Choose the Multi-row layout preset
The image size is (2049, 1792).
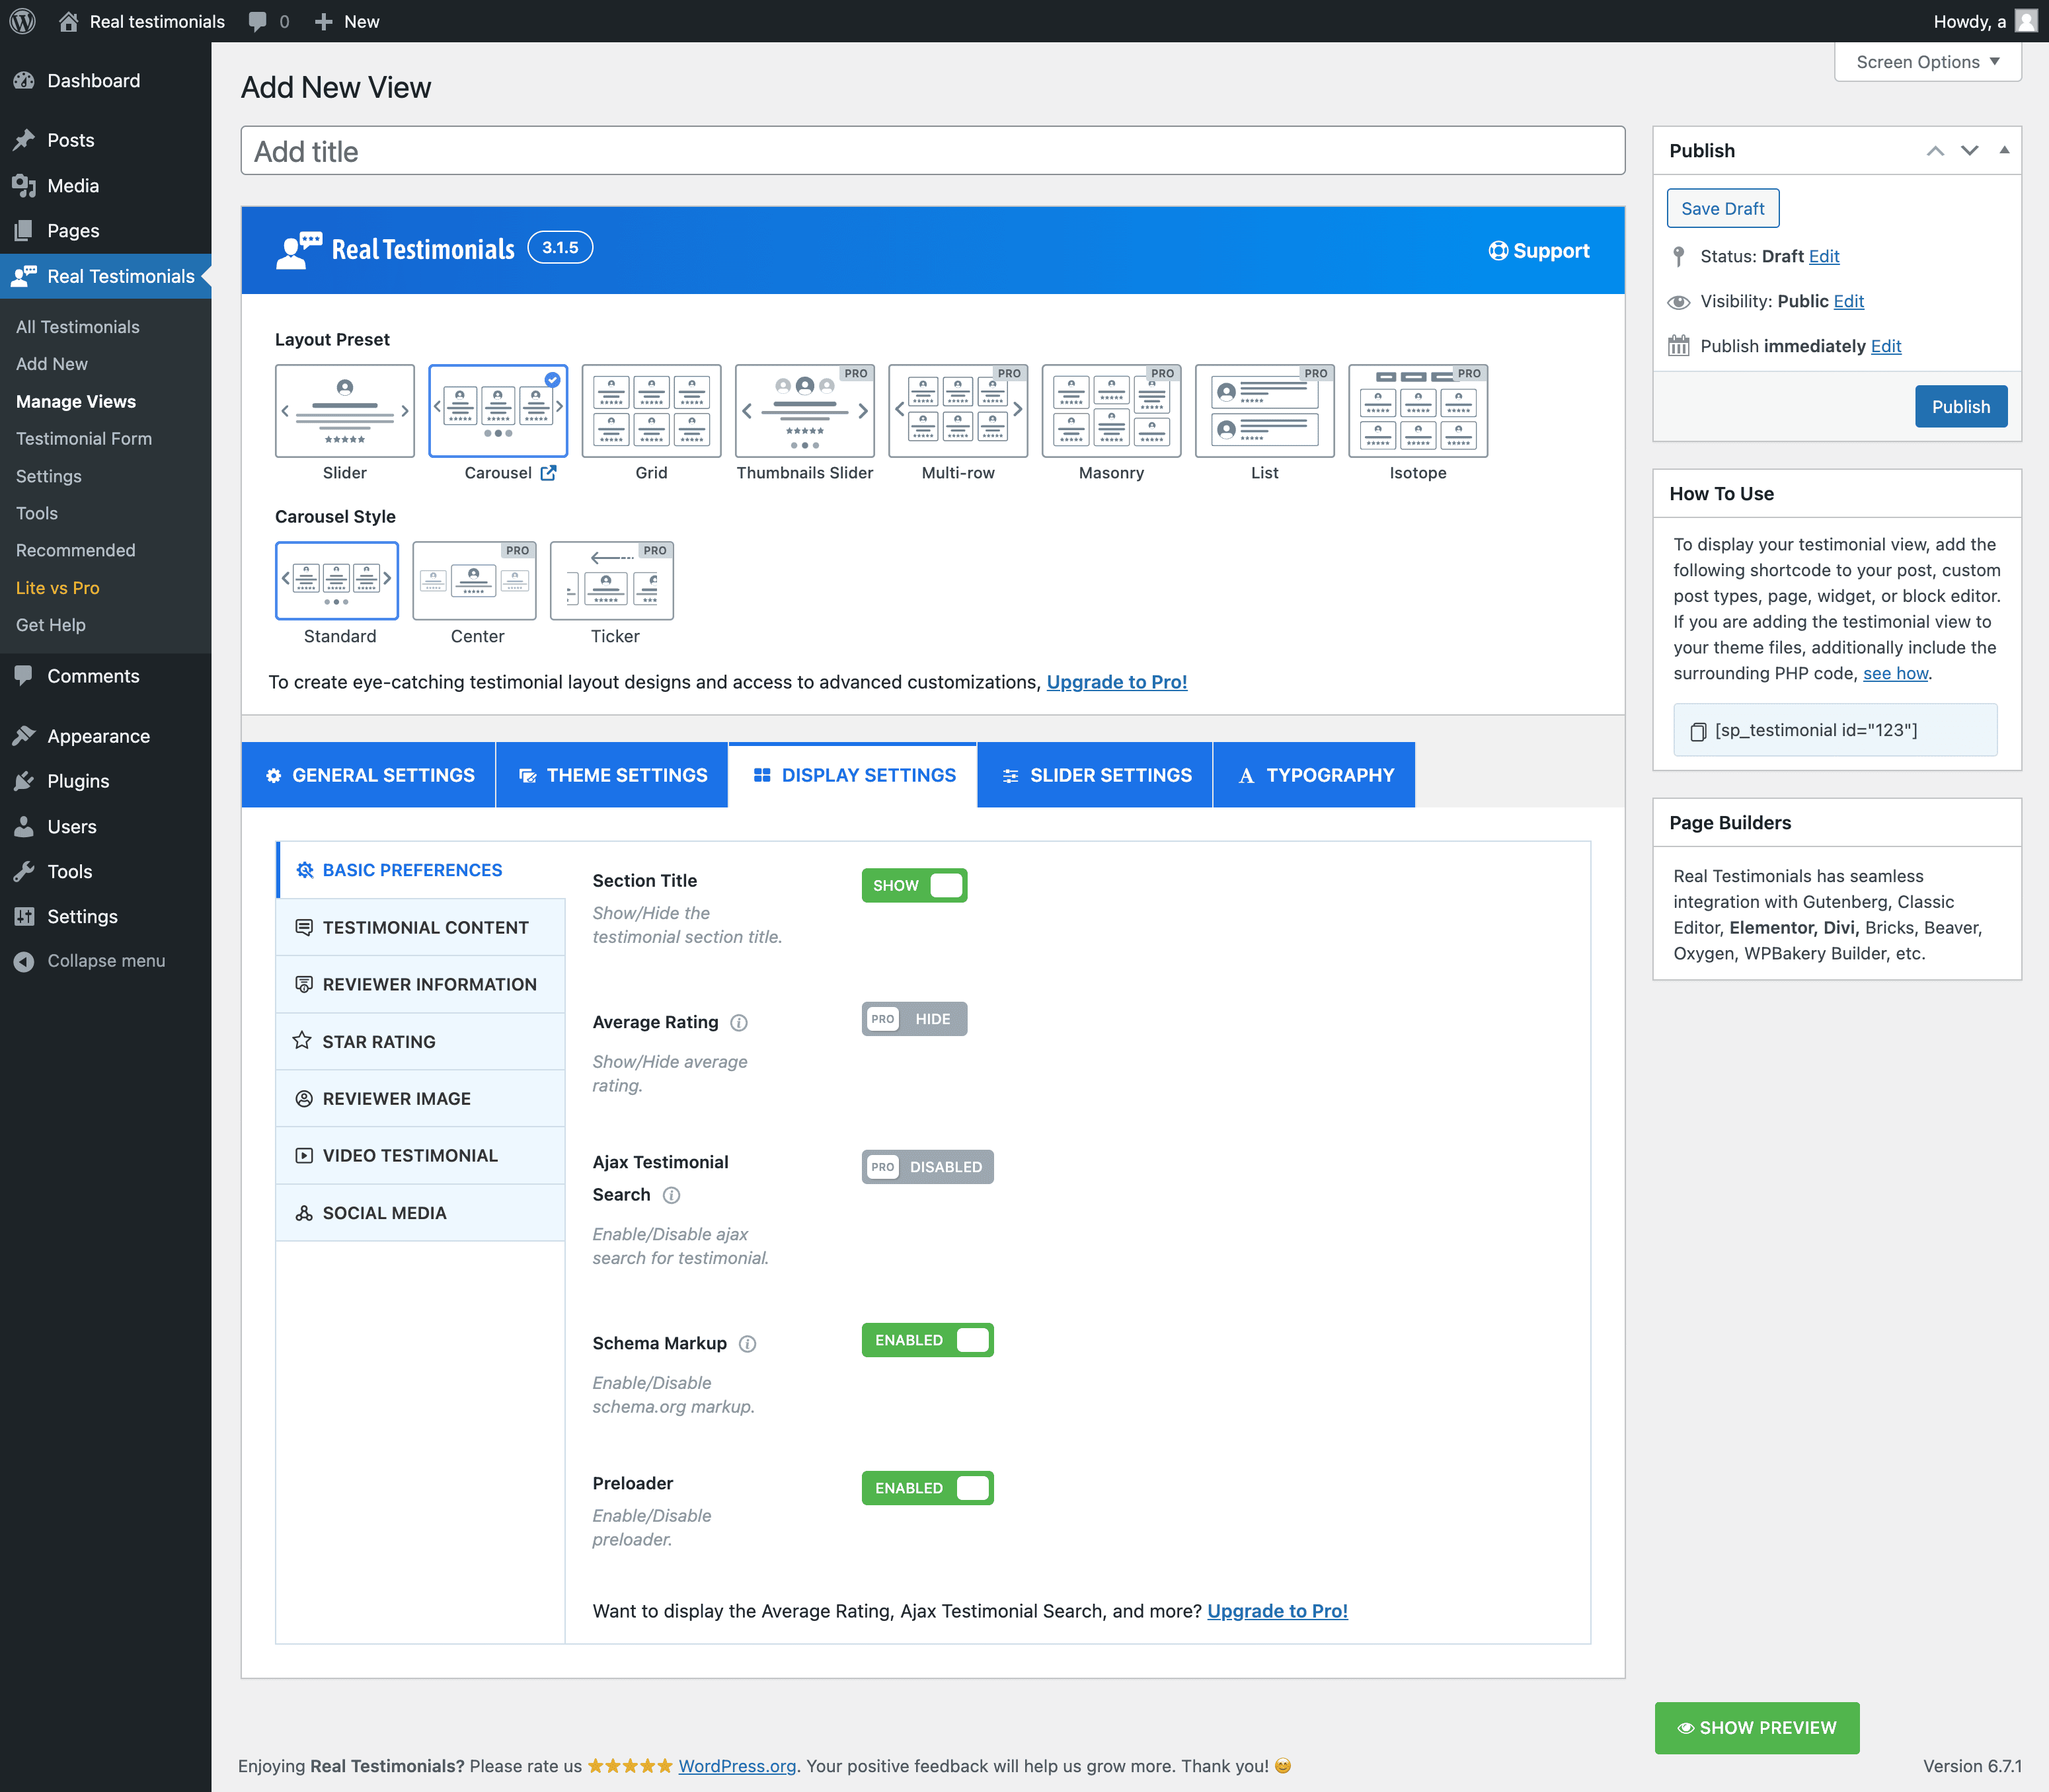[x=958, y=411]
